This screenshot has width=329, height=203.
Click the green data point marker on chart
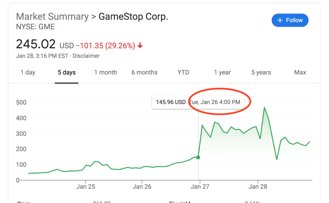point(198,157)
